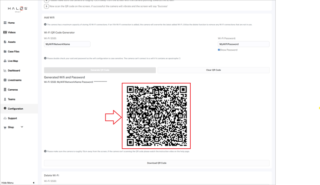Viewport: 320px width, 185px height.
Task: Click the 'Add Wifi' section title
Action: 49,18
